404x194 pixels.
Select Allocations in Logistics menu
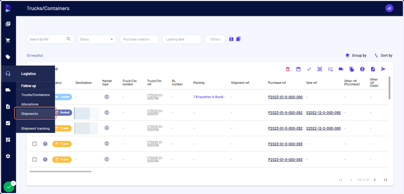[30, 104]
